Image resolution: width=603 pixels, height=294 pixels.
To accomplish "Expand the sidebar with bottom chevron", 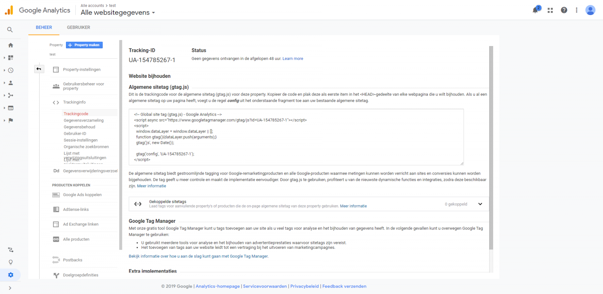I will [x=10, y=288].
